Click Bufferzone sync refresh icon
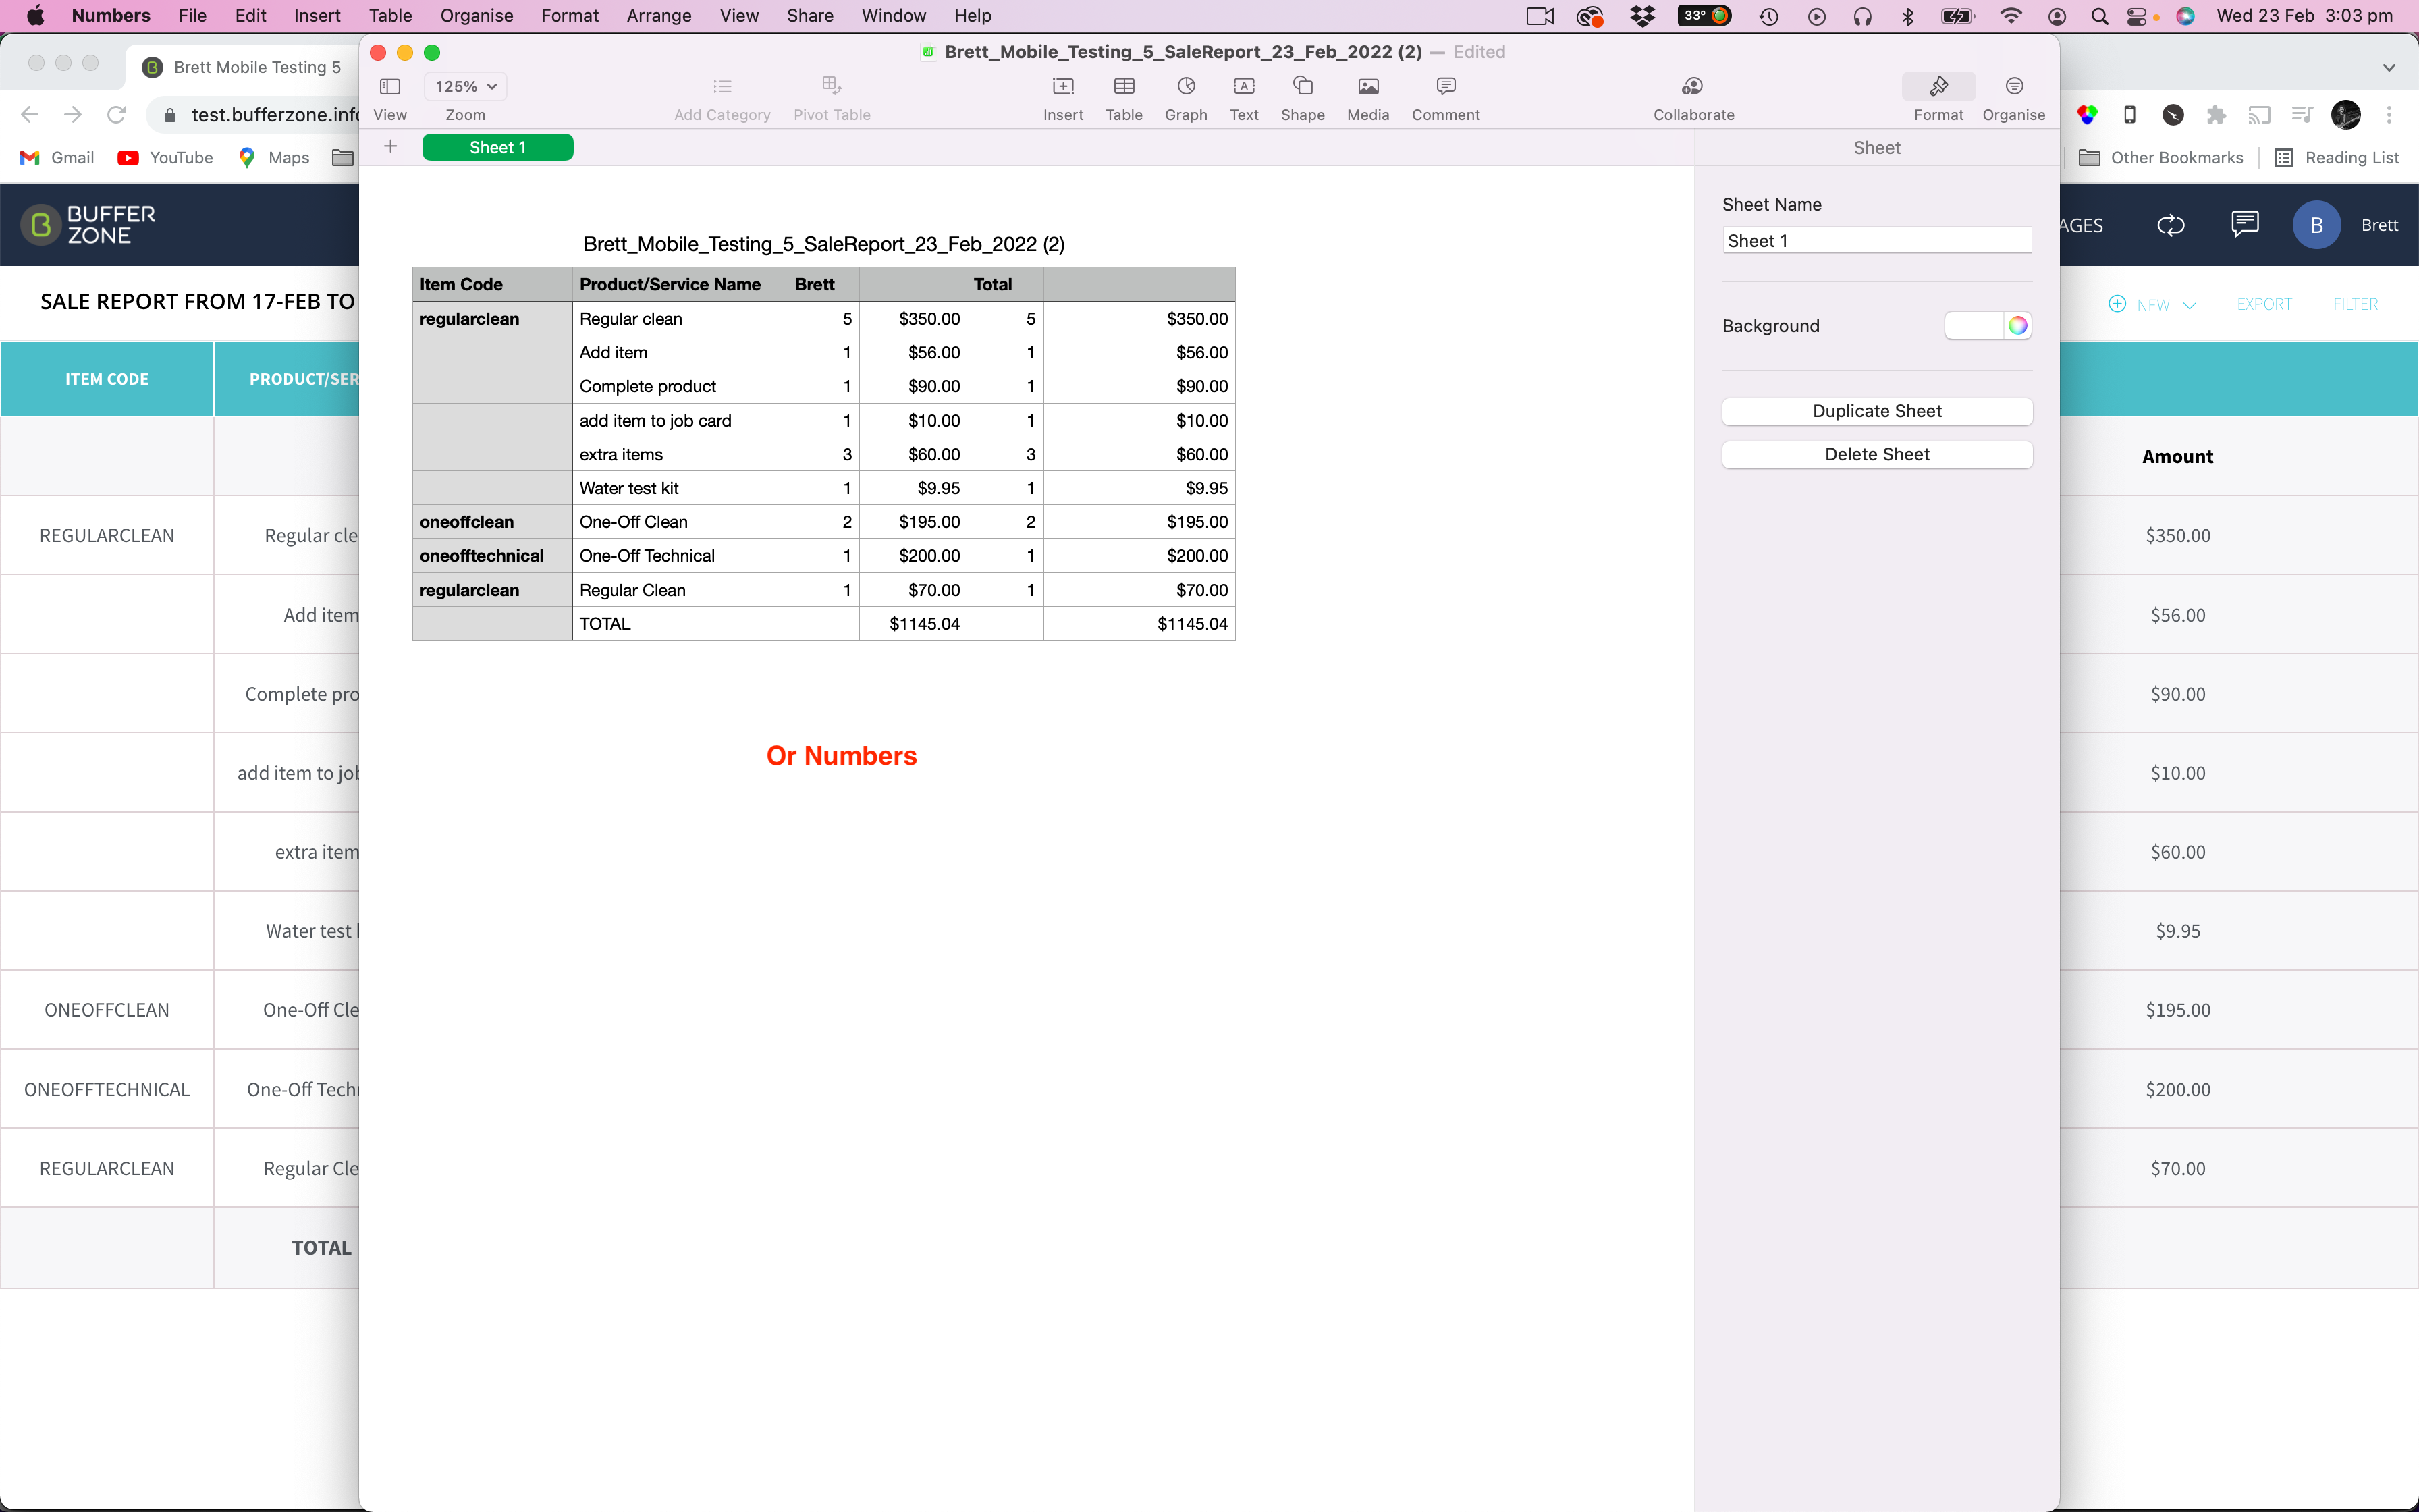This screenshot has width=2419, height=1512. click(x=2170, y=225)
